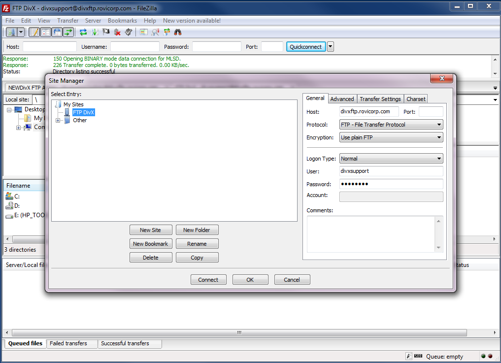Open the View menu
Image resolution: width=501 pixels, height=363 pixels.
(x=44, y=21)
